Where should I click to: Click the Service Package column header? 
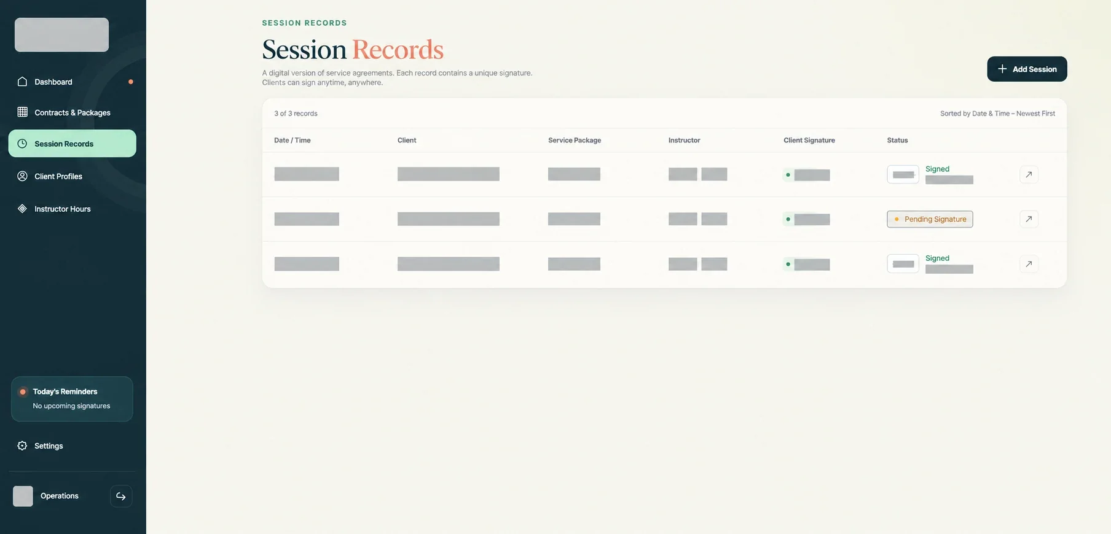coord(575,141)
